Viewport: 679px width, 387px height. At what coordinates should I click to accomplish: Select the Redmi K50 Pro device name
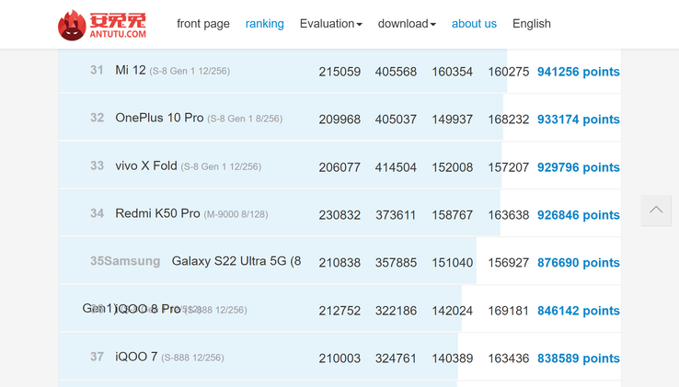[157, 213]
